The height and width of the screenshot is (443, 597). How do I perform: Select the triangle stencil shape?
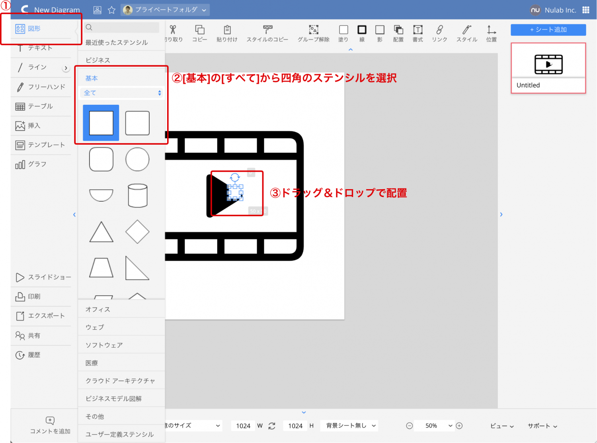(101, 232)
